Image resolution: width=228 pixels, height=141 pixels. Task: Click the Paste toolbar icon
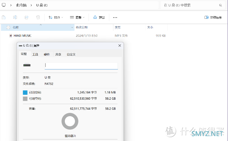(4, 17)
